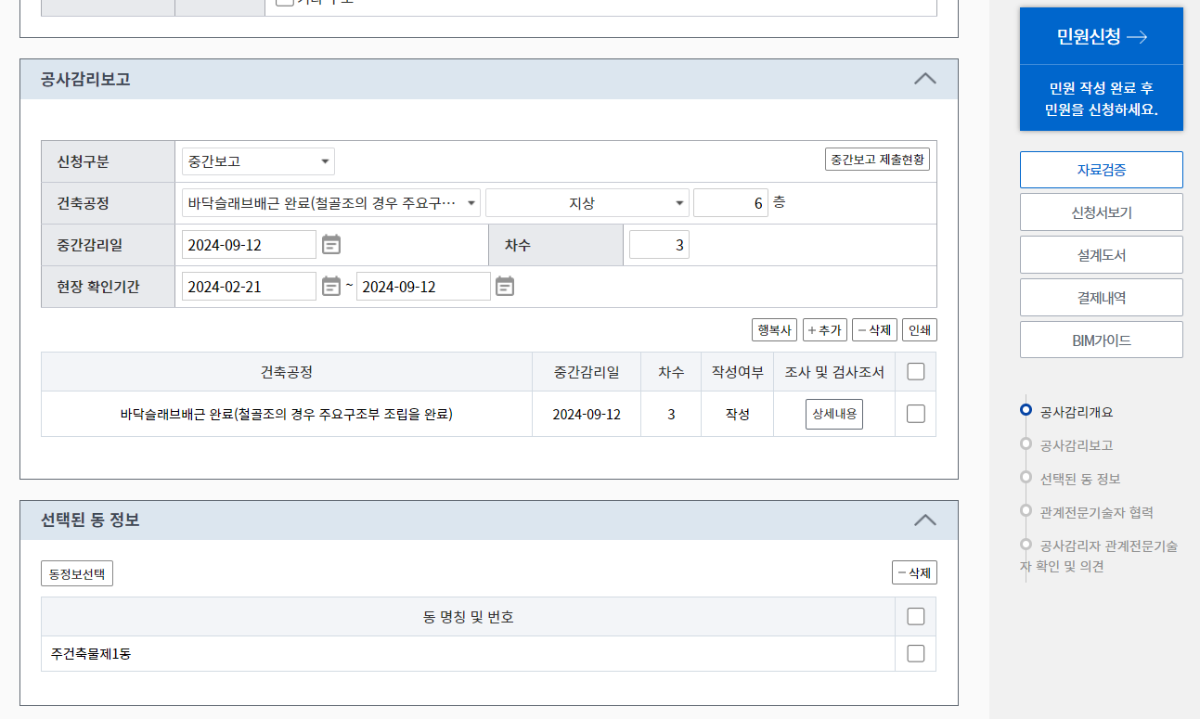
Task: Open the 지상 selection dropdown
Action: [587, 202]
